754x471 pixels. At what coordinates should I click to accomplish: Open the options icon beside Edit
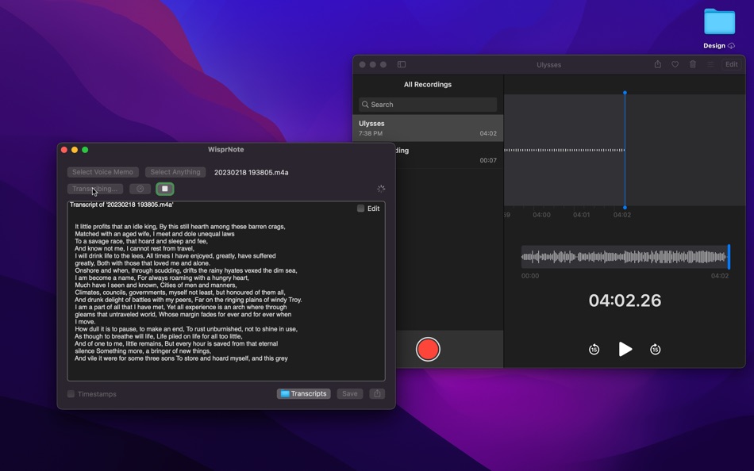tap(712, 64)
